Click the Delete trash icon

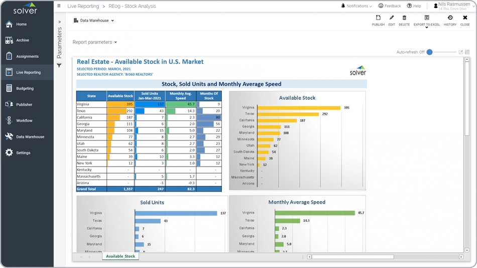(404, 20)
